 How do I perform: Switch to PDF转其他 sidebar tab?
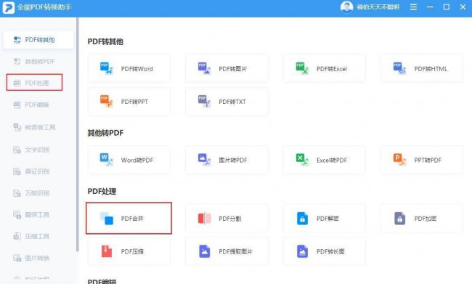(38, 40)
